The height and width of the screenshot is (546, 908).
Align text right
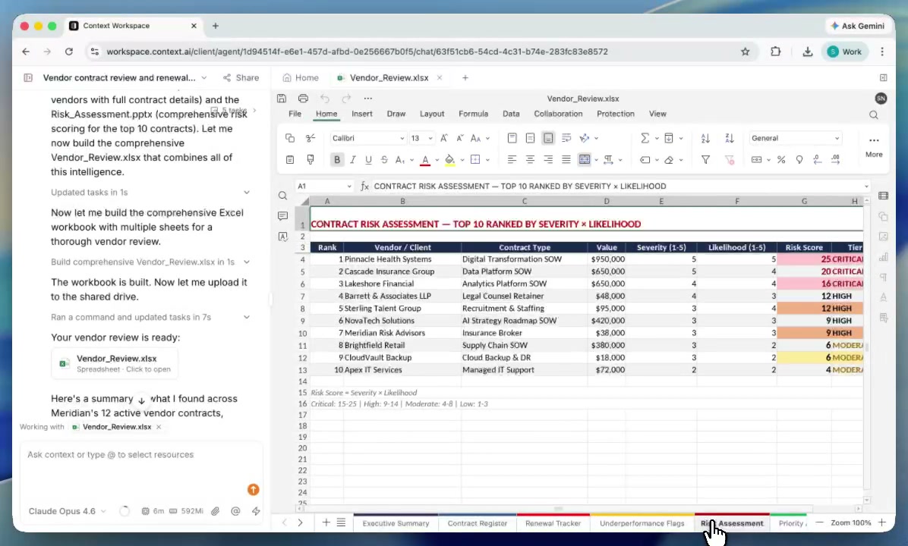click(548, 160)
